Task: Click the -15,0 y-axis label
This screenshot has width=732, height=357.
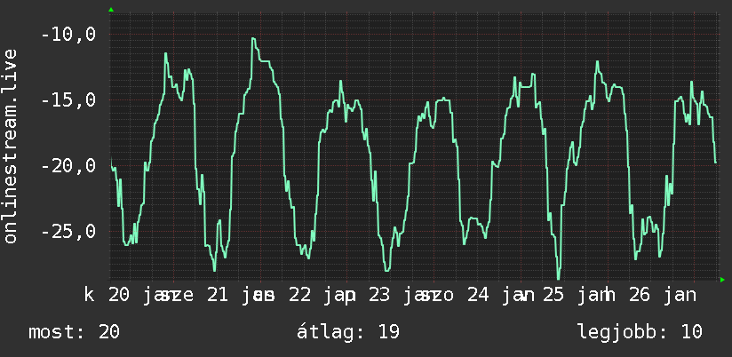Action: click(x=68, y=99)
